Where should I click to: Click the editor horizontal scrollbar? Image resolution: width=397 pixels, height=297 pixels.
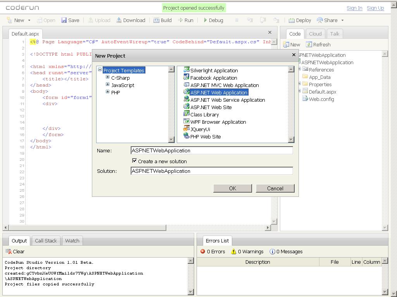[87, 228]
